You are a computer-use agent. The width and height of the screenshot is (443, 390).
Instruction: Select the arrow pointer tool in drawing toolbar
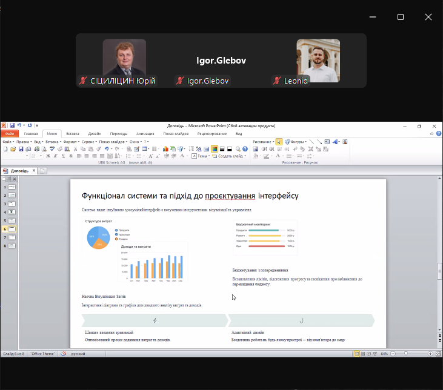click(279, 142)
